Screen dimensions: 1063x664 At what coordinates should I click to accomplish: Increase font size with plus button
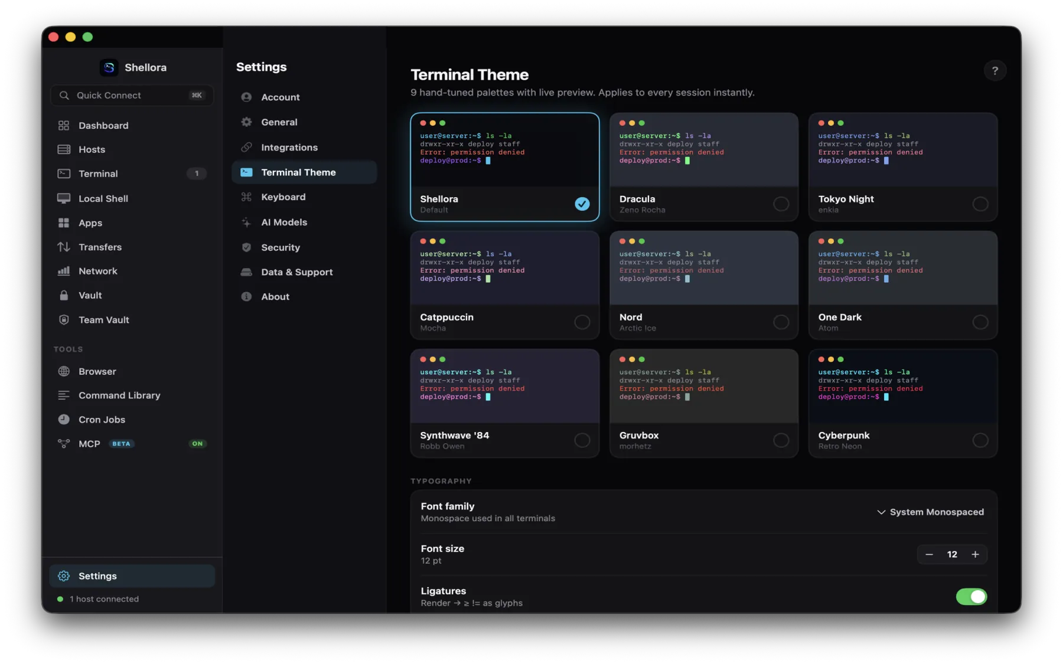pos(975,554)
